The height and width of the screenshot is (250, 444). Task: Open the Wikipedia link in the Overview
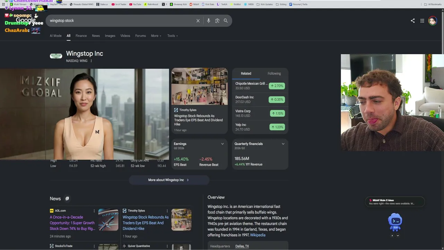coord(258,235)
